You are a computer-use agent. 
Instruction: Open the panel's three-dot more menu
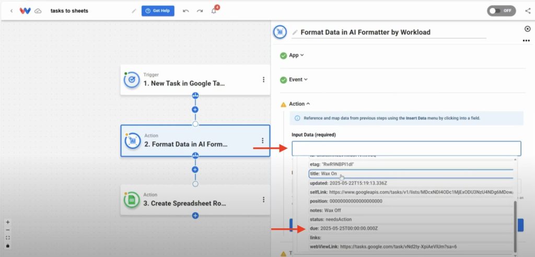[526, 41]
